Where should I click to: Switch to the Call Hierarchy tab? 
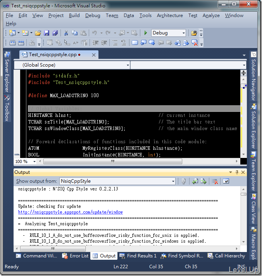pyautogui.click(x=226, y=256)
